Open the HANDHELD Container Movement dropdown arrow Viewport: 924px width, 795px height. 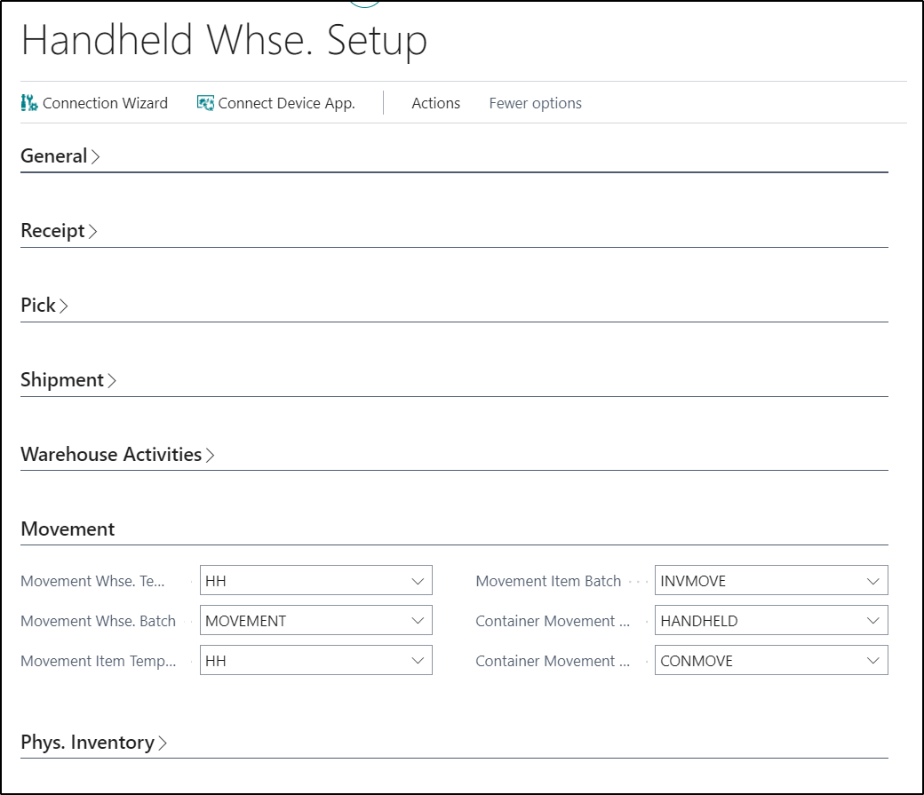873,621
